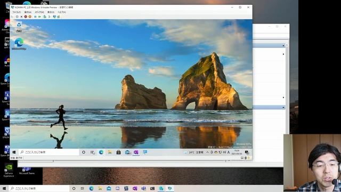Create a checkpoint from the VM toolbar

click(45, 17)
